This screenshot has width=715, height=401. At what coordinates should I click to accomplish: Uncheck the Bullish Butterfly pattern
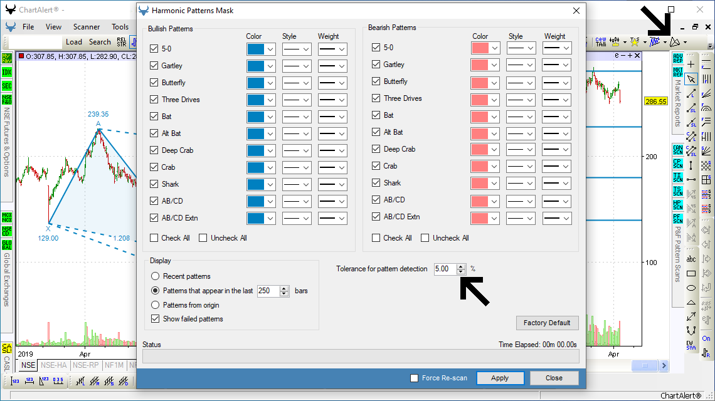click(x=154, y=83)
